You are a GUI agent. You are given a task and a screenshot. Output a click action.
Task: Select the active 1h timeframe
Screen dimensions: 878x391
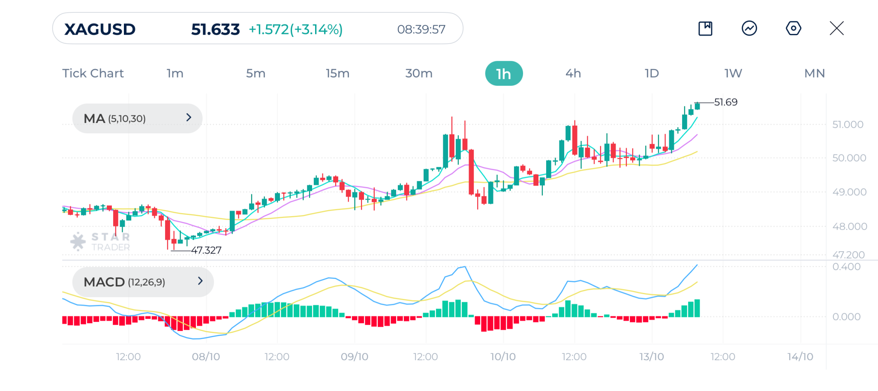coord(504,74)
